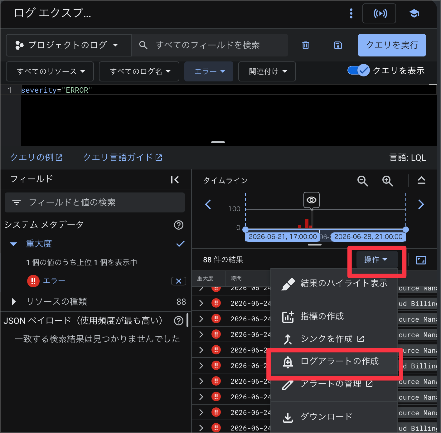Click the query editor resize handle

tap(218, 142)
